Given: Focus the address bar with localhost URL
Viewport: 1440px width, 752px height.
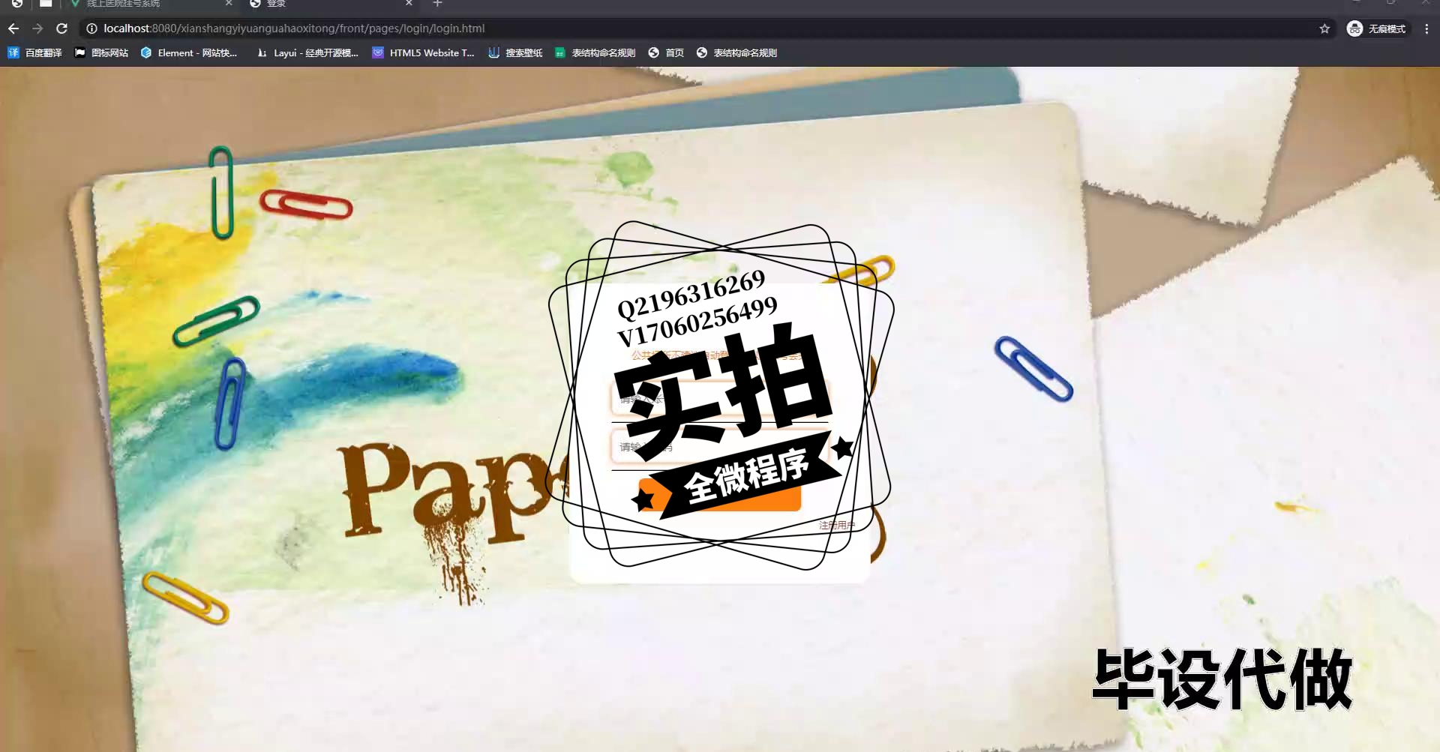Looking at the screenshot, I should [705, 28].
